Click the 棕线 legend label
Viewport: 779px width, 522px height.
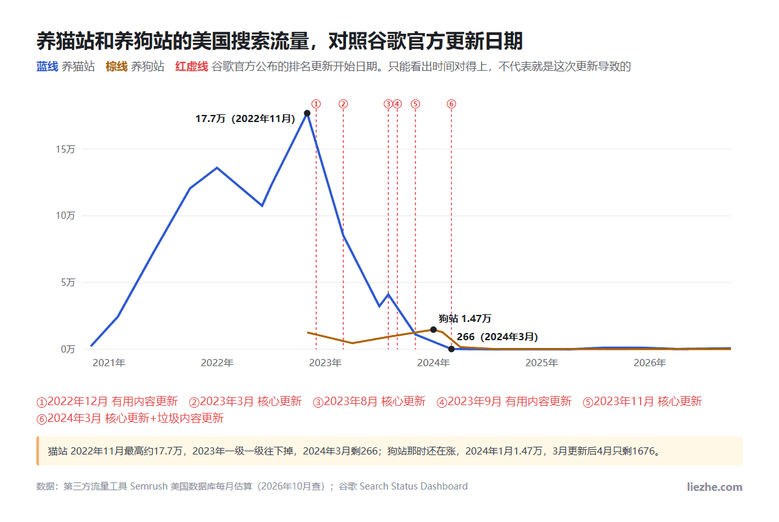[117, 66]
